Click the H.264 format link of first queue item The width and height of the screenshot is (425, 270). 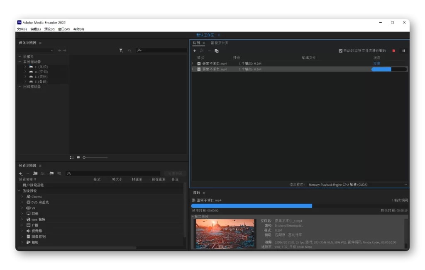click(257, 63)
